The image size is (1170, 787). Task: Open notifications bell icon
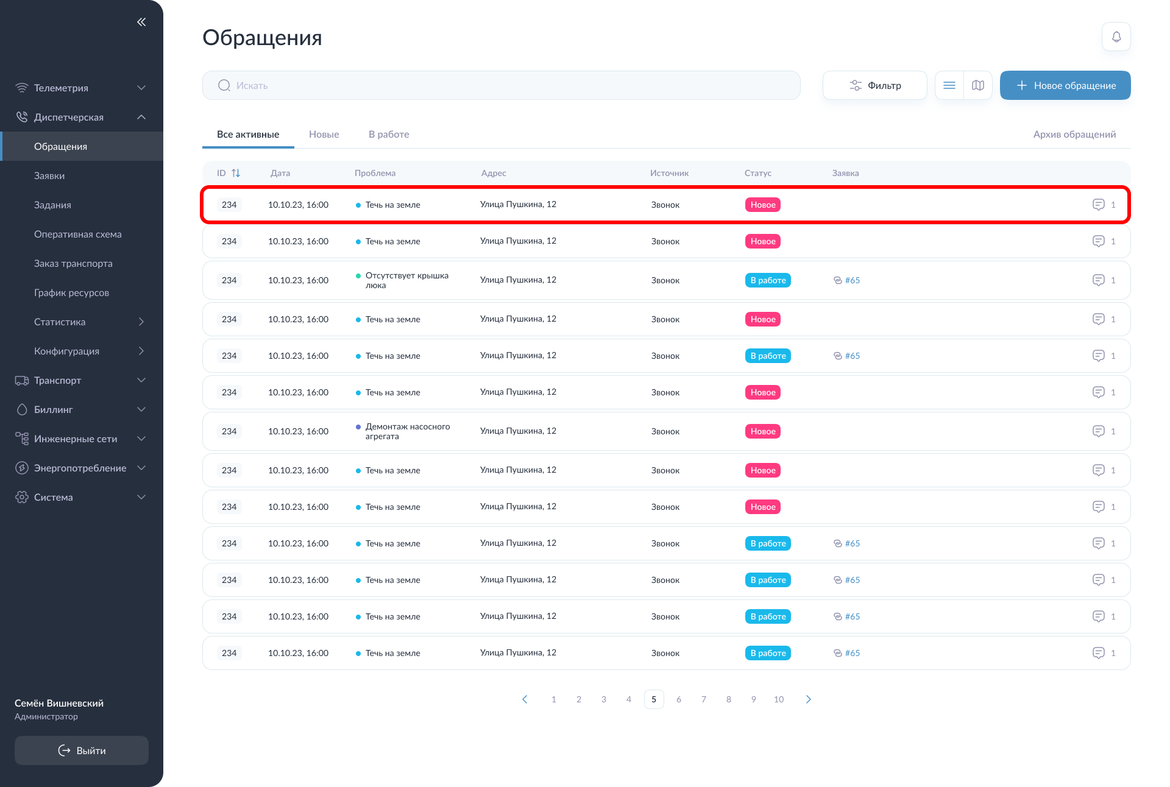1116,37
